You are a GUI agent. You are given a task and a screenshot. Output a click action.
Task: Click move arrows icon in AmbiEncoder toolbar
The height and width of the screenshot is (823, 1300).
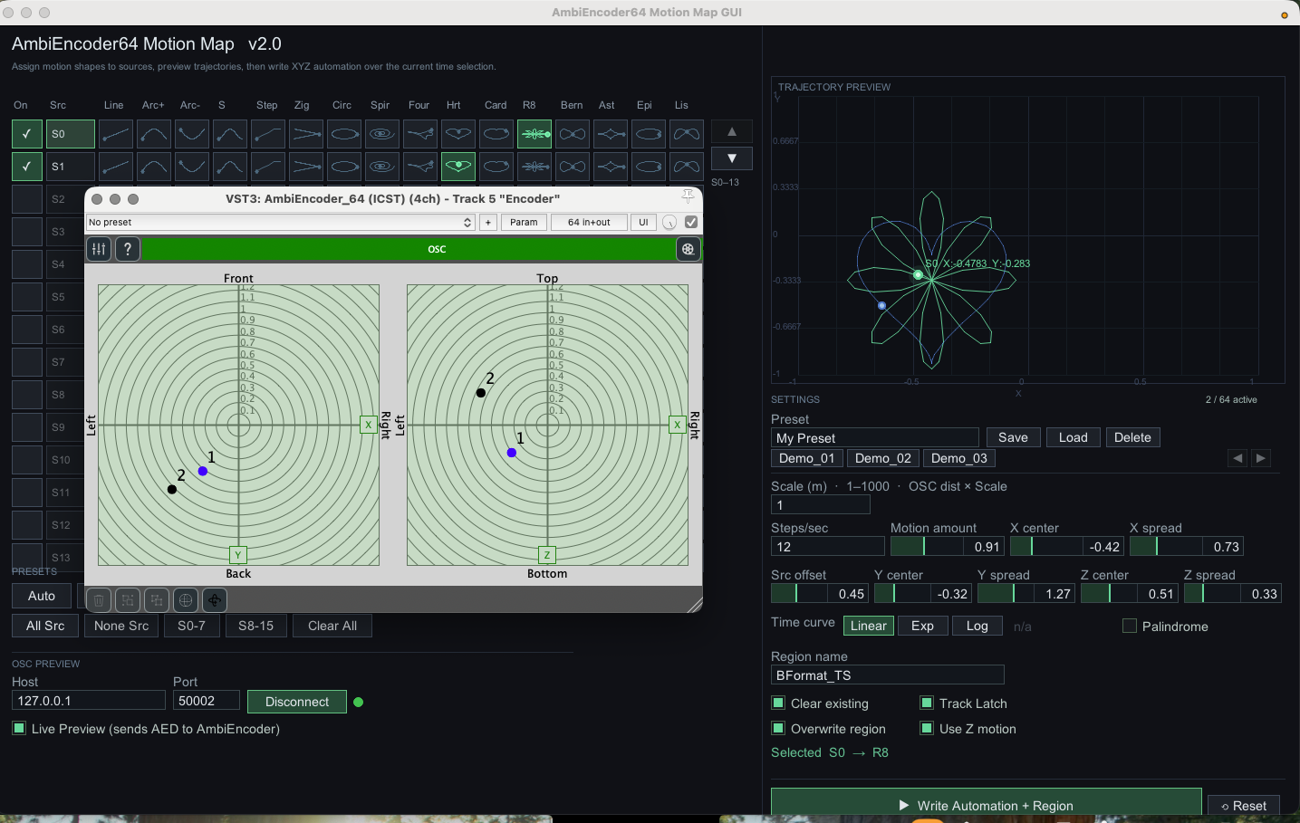(x=215, y=600)
